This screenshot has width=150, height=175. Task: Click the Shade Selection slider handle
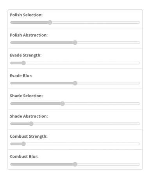tap(62, 103)
